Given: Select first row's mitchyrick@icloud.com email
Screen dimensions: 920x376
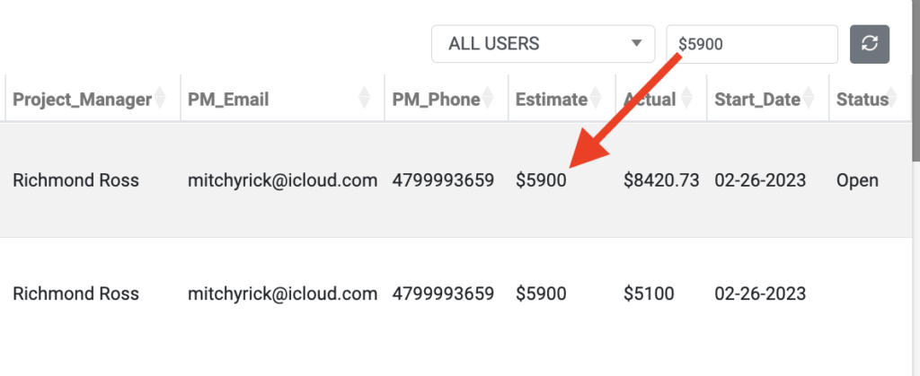Looking at the screenshot, I should (282, 180).
